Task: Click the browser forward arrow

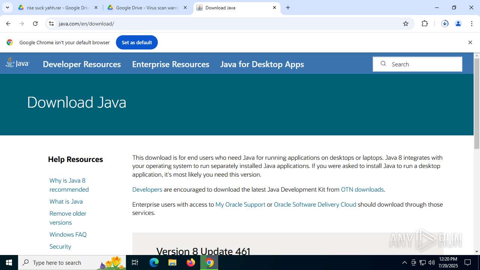Action: tap(22, 24)
